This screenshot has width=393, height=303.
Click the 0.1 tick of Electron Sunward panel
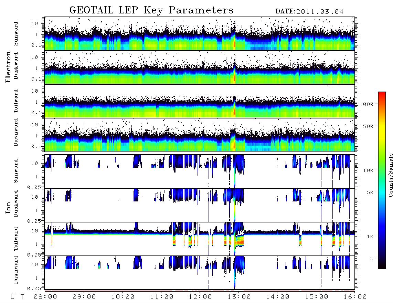[x=36, y=45]
